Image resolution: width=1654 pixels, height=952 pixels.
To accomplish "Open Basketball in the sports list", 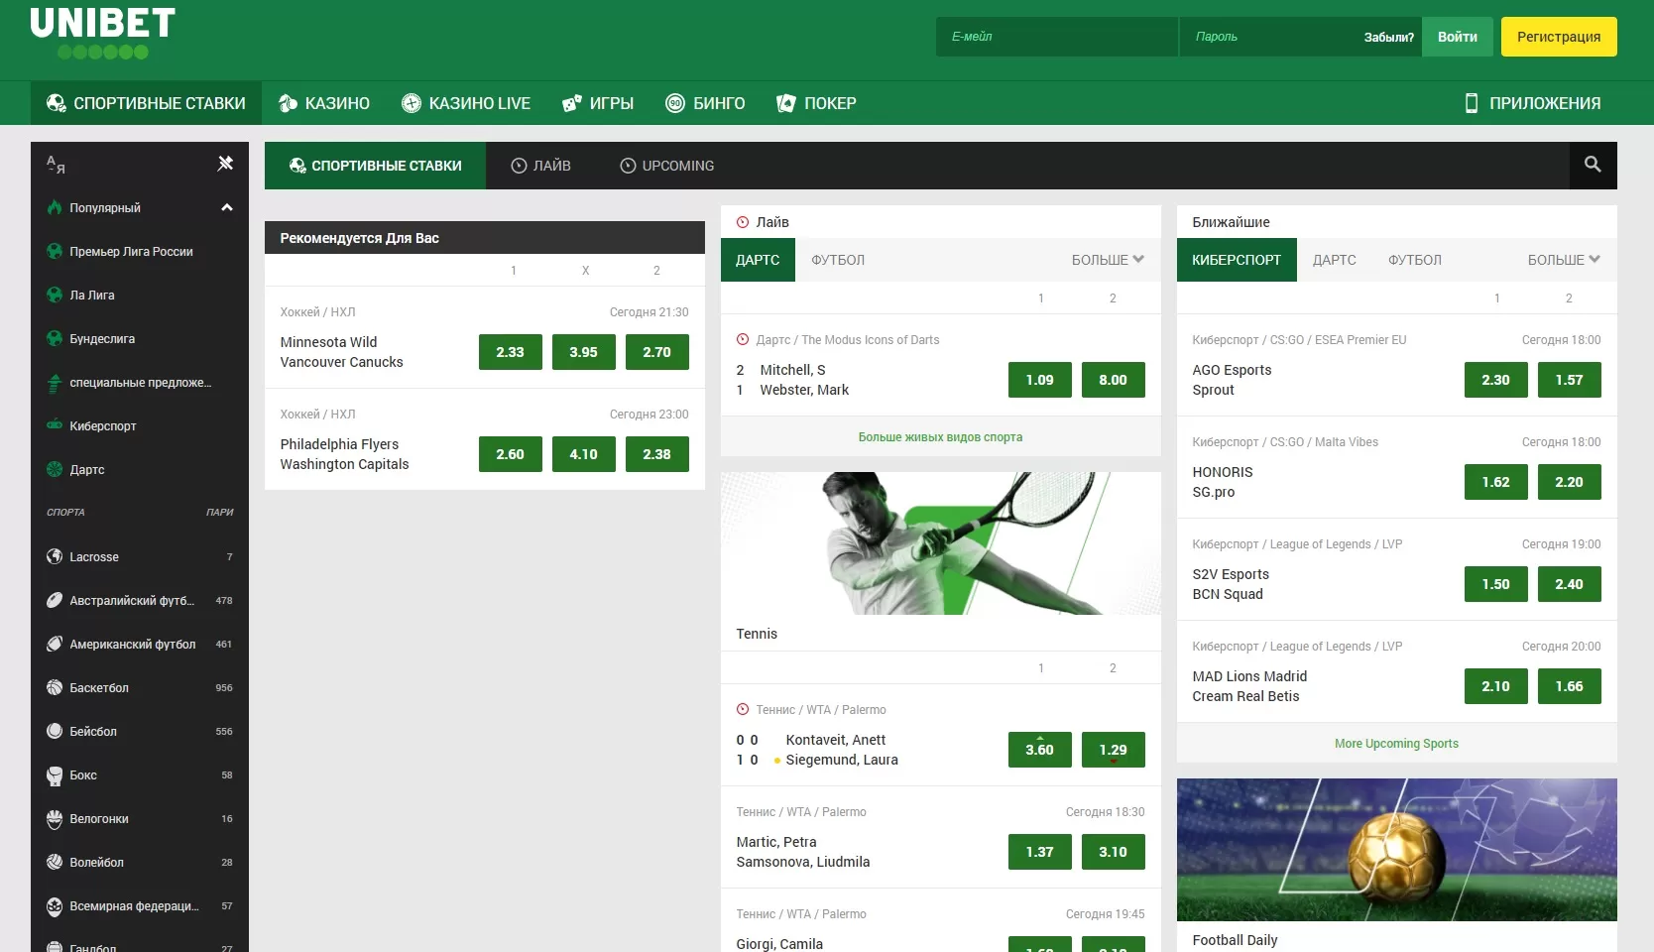I will tap(99, 688).
